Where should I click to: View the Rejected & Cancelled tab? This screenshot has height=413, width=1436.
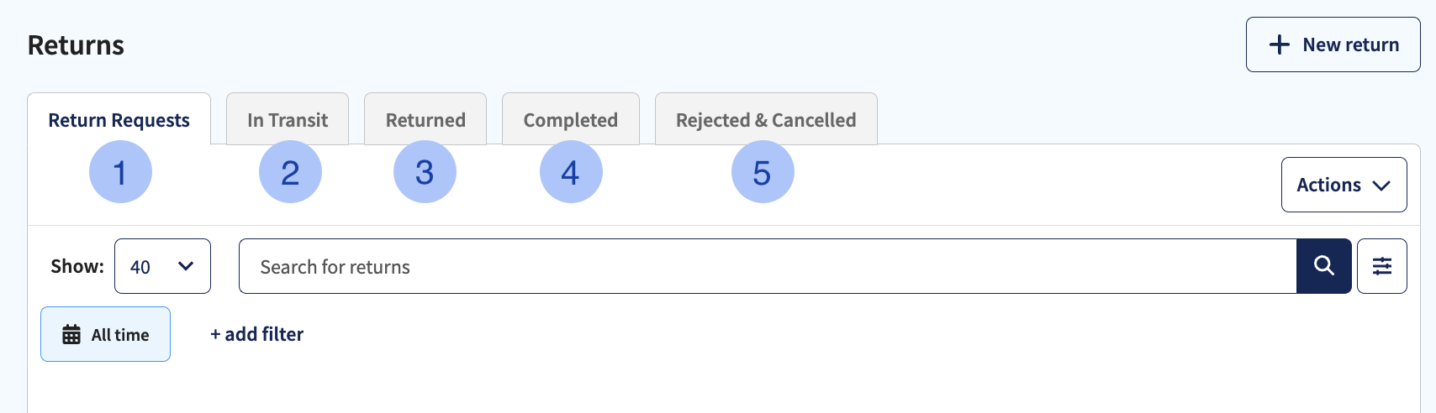pyautogui.click(x=766, y=119)
